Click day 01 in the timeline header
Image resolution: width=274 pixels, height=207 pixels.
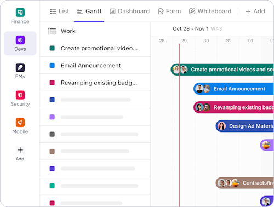[x=250, y=41]
